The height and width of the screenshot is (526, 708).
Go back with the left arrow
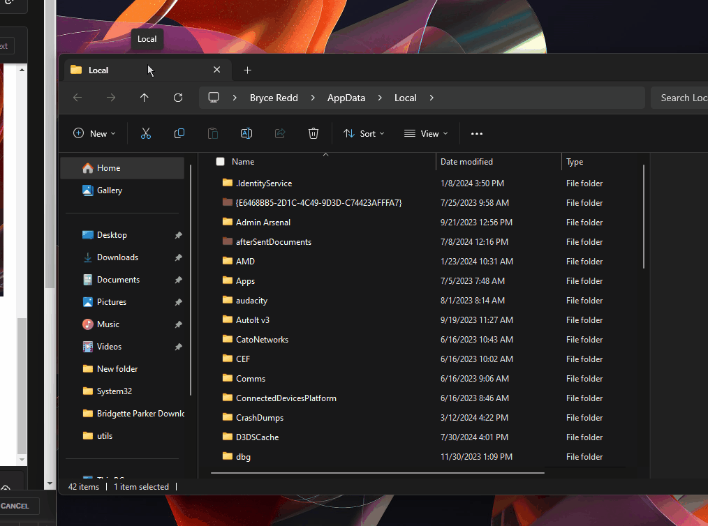tap(78, 98)
